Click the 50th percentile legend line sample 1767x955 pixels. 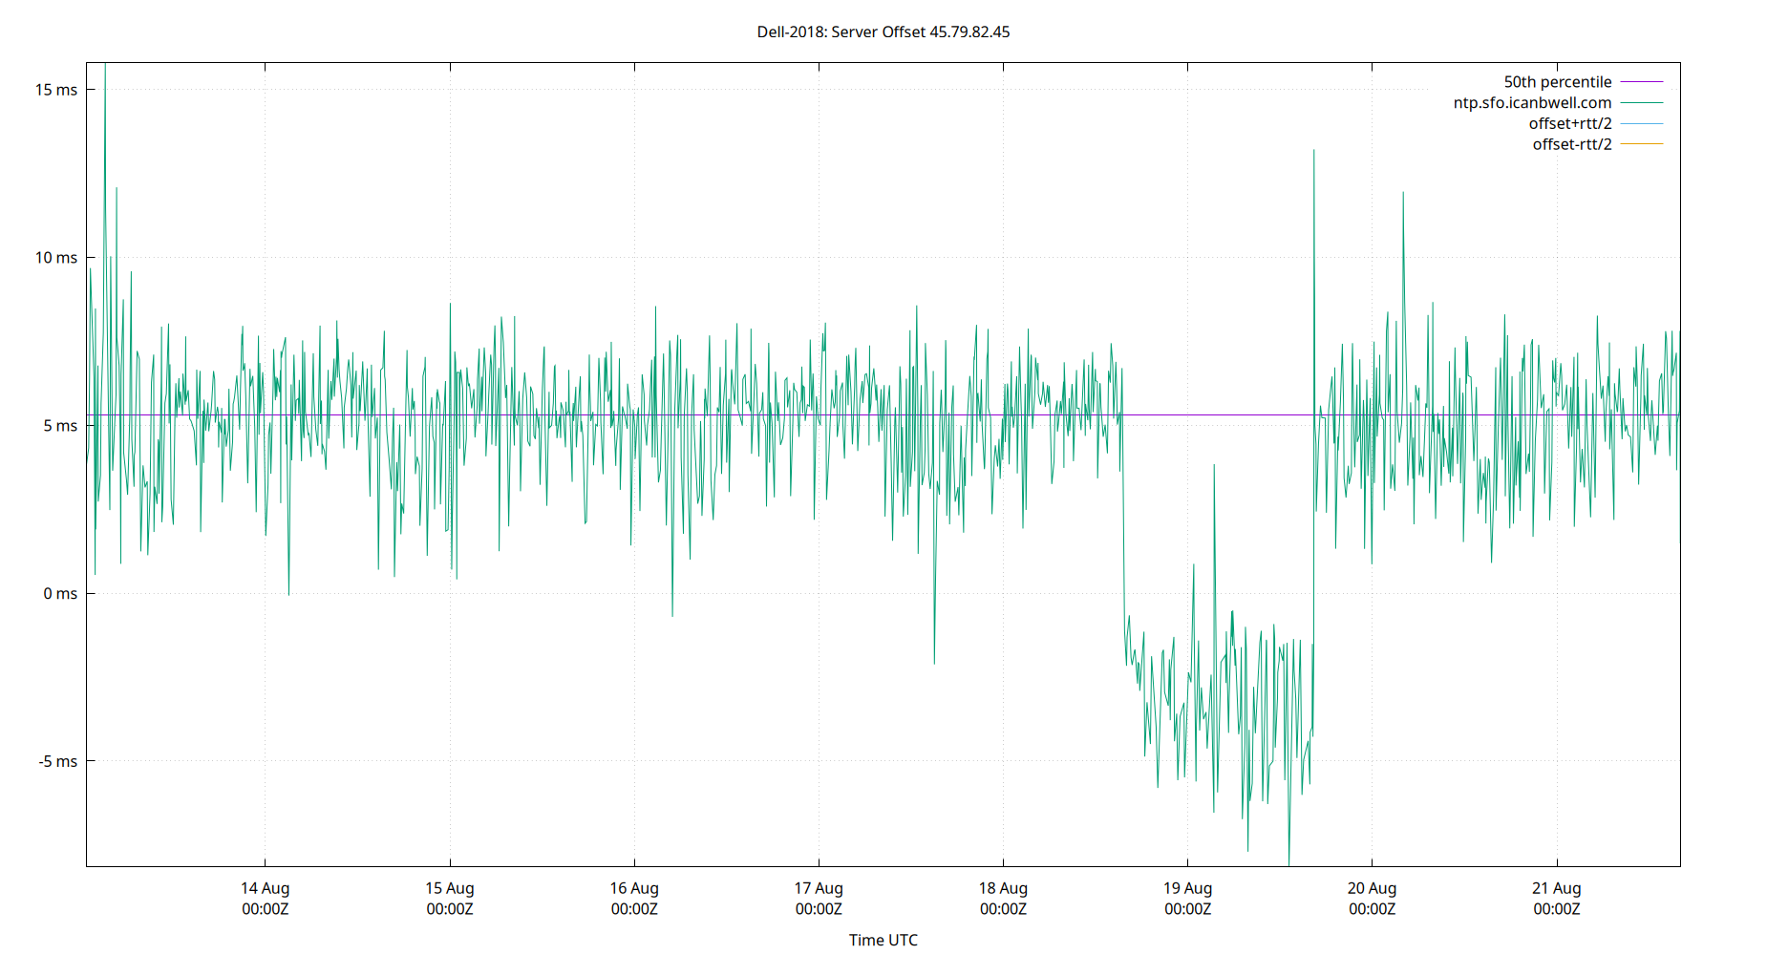pos(1642,82)
